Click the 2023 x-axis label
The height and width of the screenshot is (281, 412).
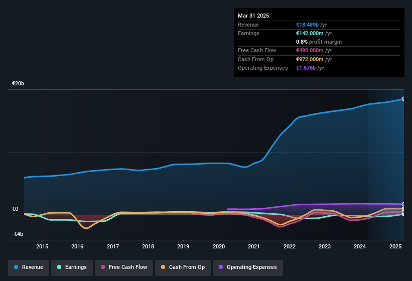(x=325, y=246)
